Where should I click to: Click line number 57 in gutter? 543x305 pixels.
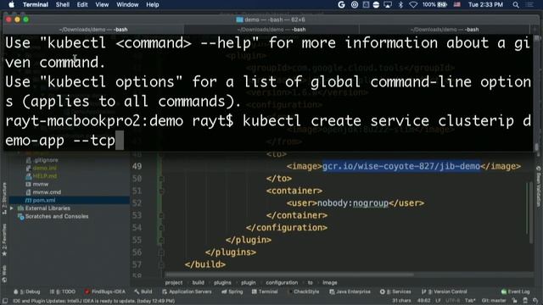click(137, 264)
